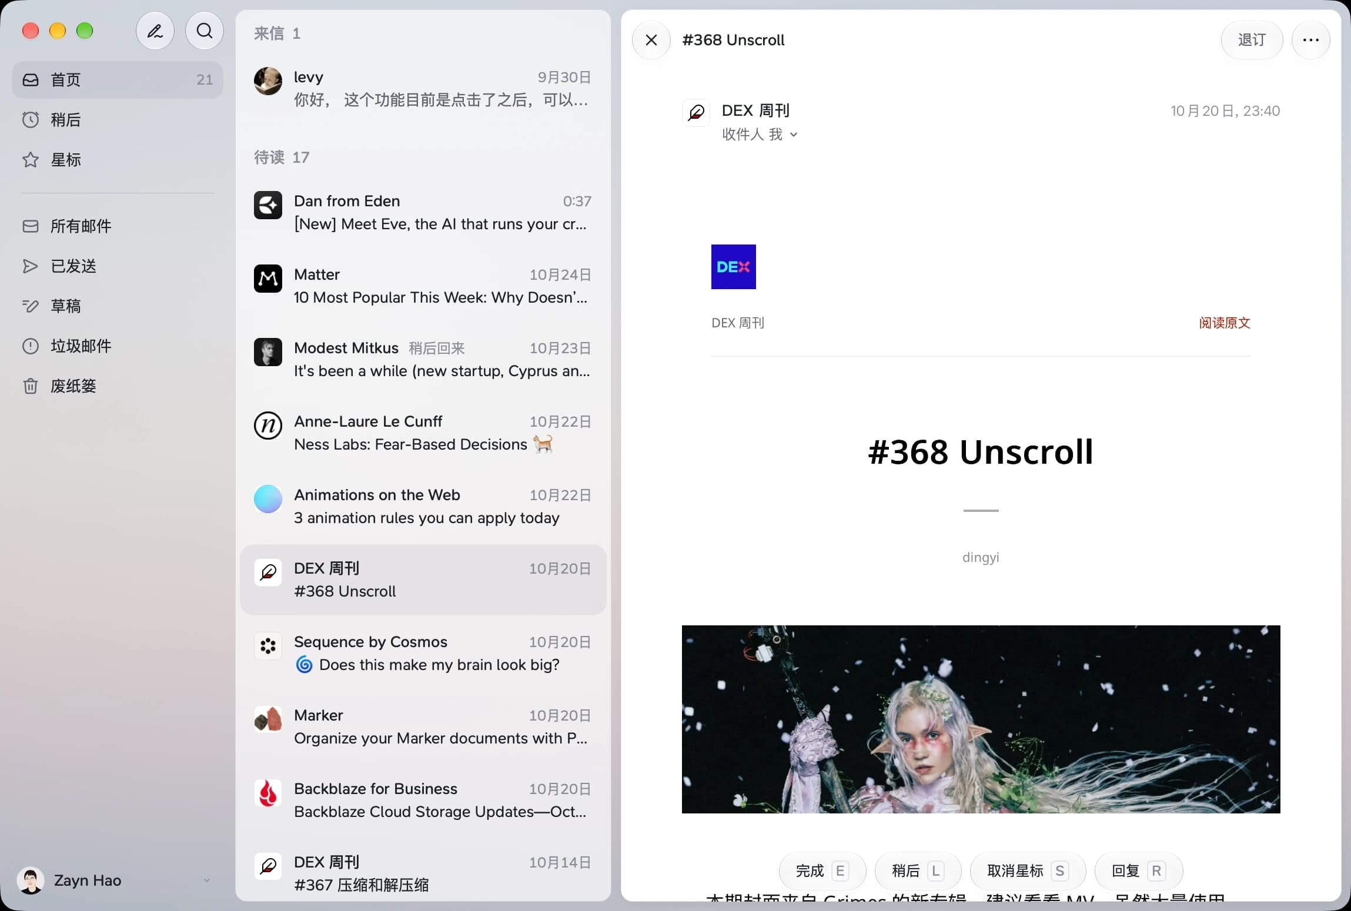Open 所有邮件 folder

coord(118,226)
